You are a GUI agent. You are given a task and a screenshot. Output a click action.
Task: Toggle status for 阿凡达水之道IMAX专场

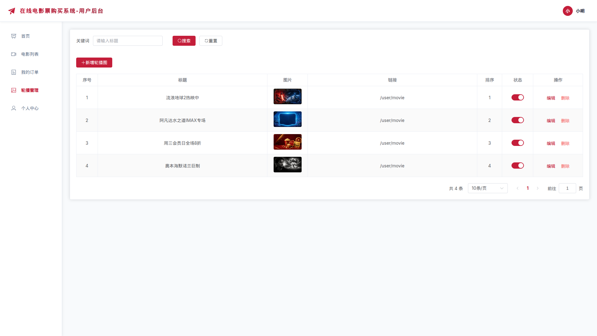click(x=518, y=120)
